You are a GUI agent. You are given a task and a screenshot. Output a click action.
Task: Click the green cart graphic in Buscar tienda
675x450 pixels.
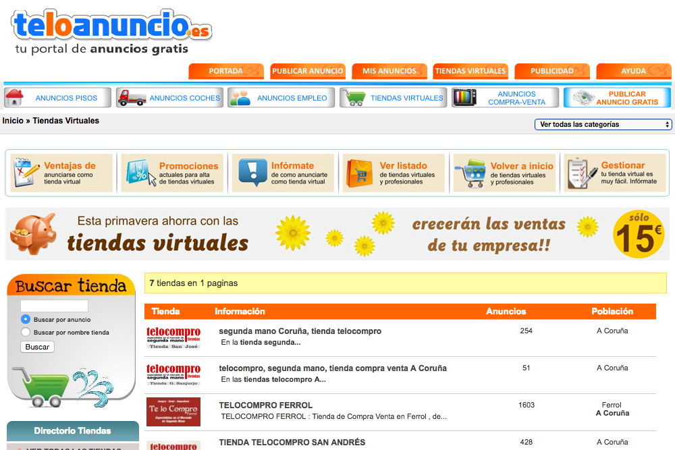[41, 387]
